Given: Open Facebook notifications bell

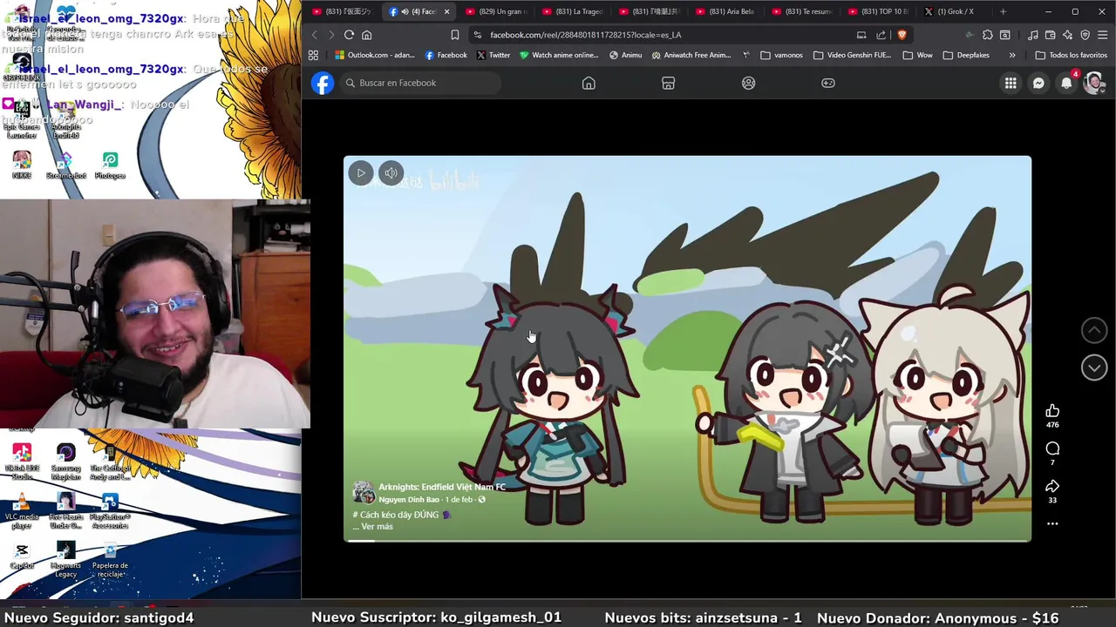Looking at the screenshot, I should tap(1066, 83).
